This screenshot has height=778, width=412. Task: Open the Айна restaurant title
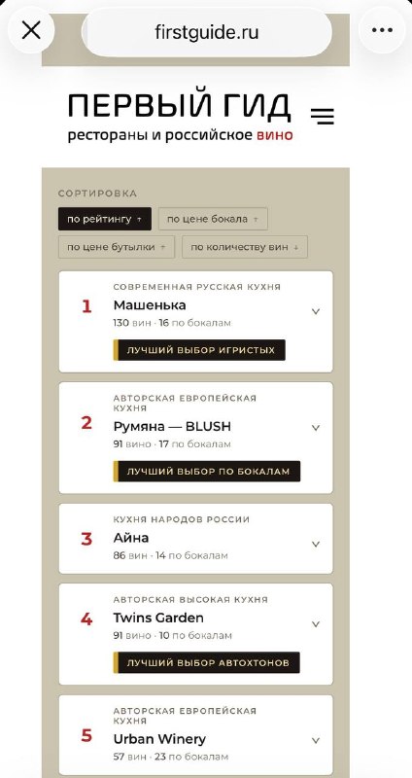pos(131,538)
